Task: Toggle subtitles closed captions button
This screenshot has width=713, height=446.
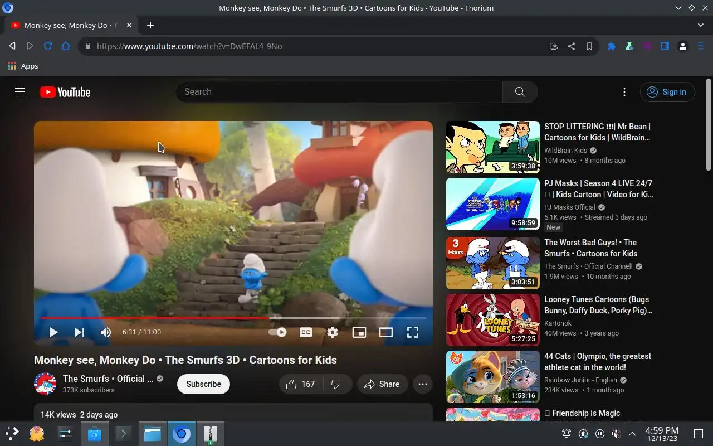Action: tap(306, 332)
